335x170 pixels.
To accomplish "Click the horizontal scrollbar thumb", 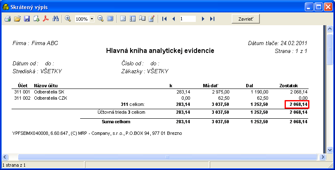I will [x=167, y=157].
